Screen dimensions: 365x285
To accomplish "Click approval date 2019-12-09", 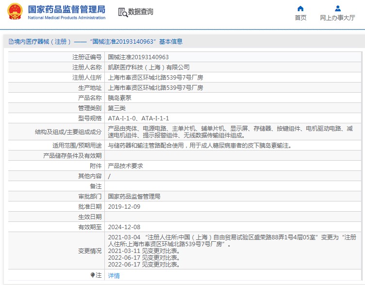I will click(x=124, y=207).
